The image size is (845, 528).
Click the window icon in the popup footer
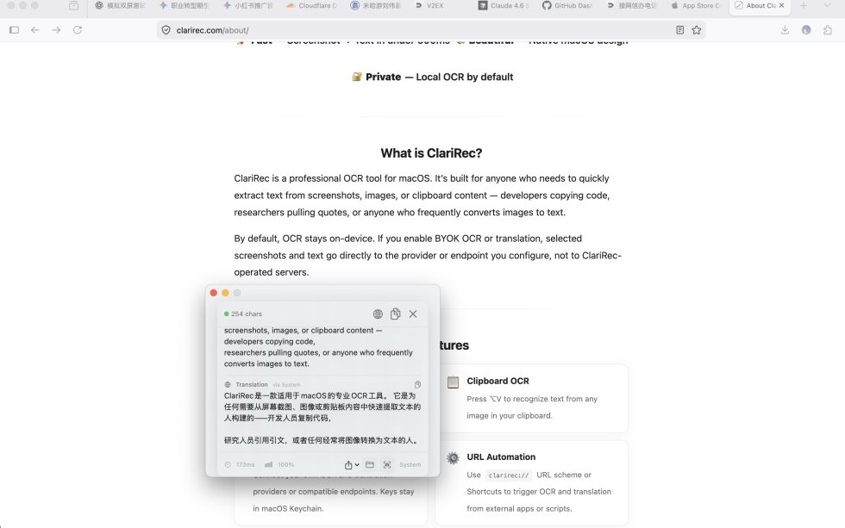click(370, 464)
